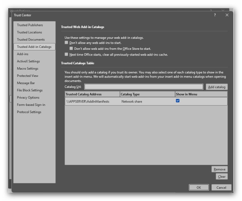Uncheck Show in Menu for APPSERVER catalog
The height and width of the screenshot is (201, 242).
[178, 101]
